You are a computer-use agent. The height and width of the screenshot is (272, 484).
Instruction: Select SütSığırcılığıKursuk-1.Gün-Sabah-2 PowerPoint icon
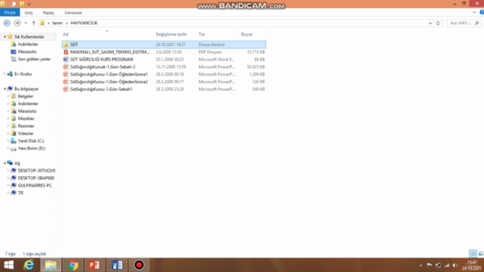pyautogui.click(x=66, y=66)
